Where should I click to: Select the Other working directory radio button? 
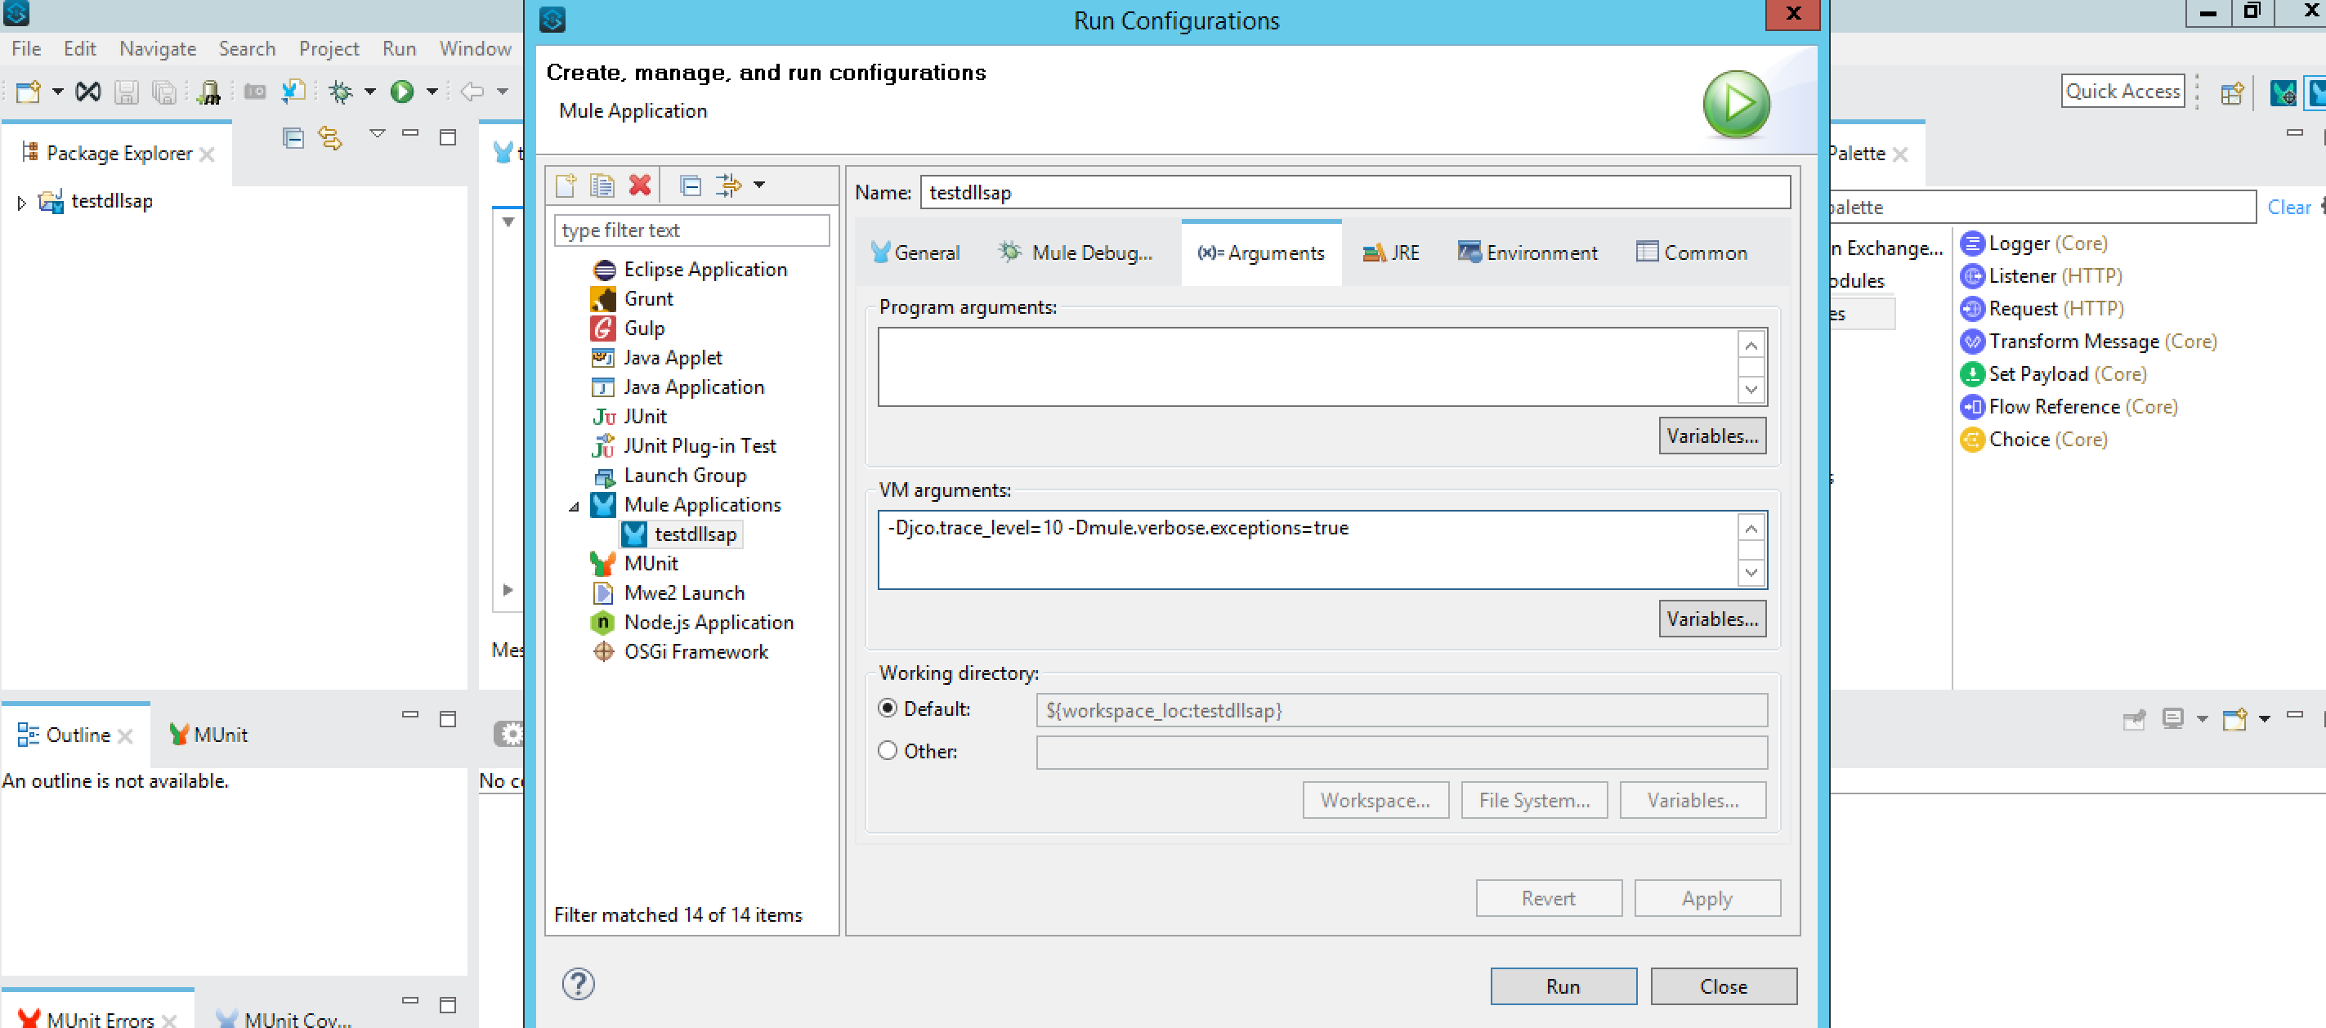point(888,750)
